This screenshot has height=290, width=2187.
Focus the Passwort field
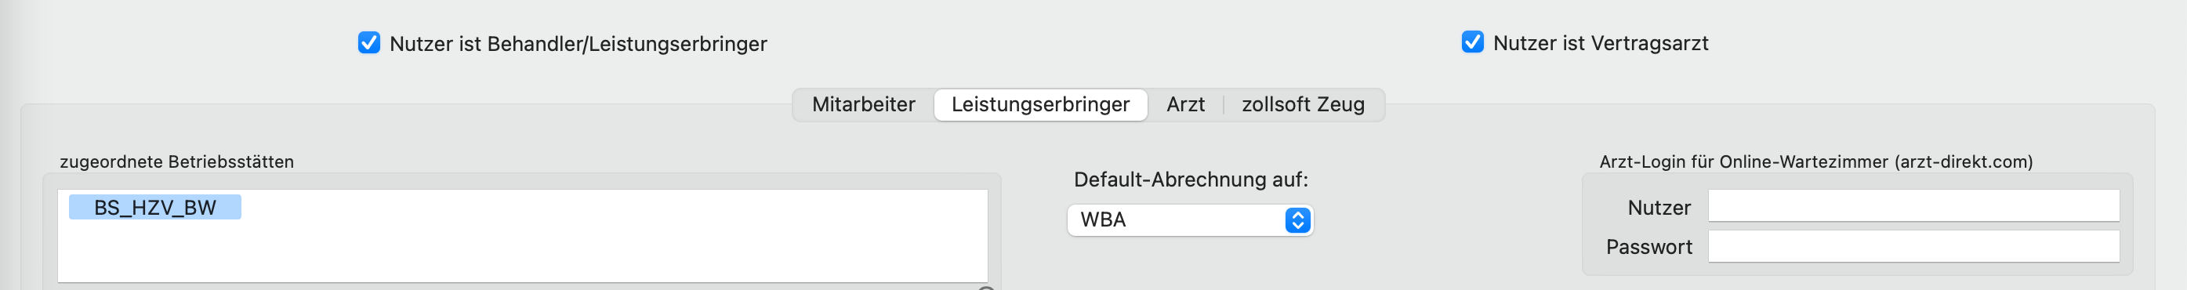(x=1913, y=246)
